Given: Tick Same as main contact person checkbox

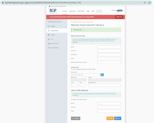Looking at the screenshot, I should coord(71,99).
